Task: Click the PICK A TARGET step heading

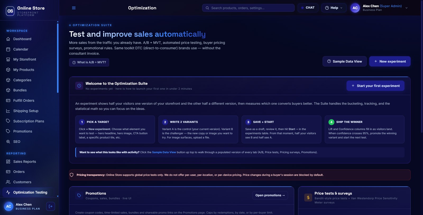Action: point(98,122)
